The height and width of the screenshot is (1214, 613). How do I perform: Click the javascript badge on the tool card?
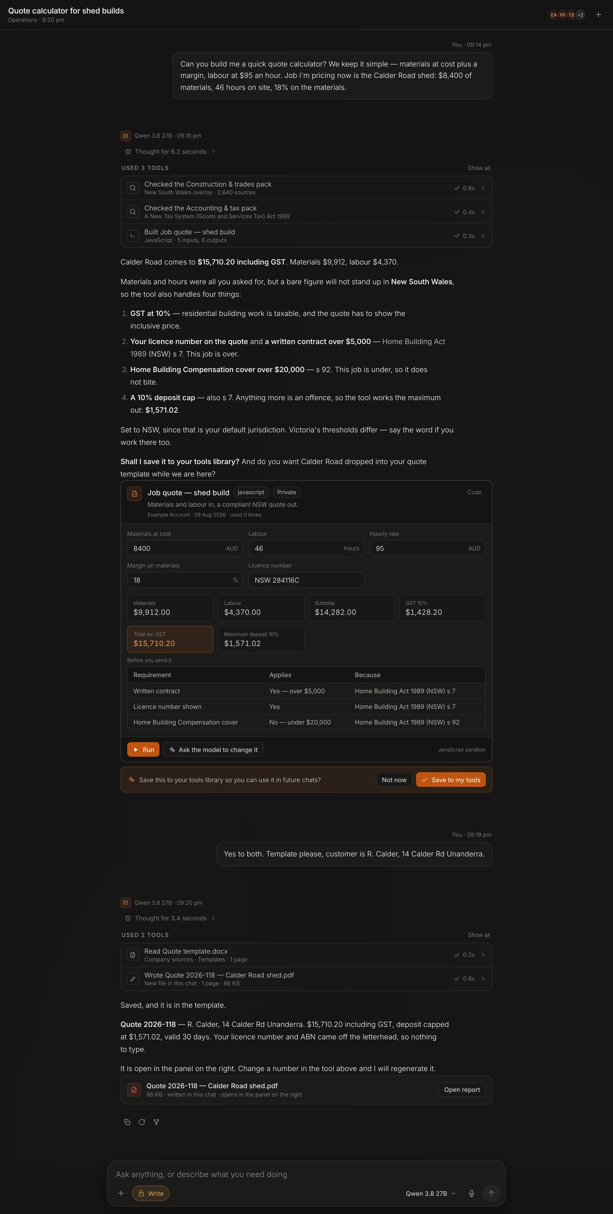pos(251,492)
